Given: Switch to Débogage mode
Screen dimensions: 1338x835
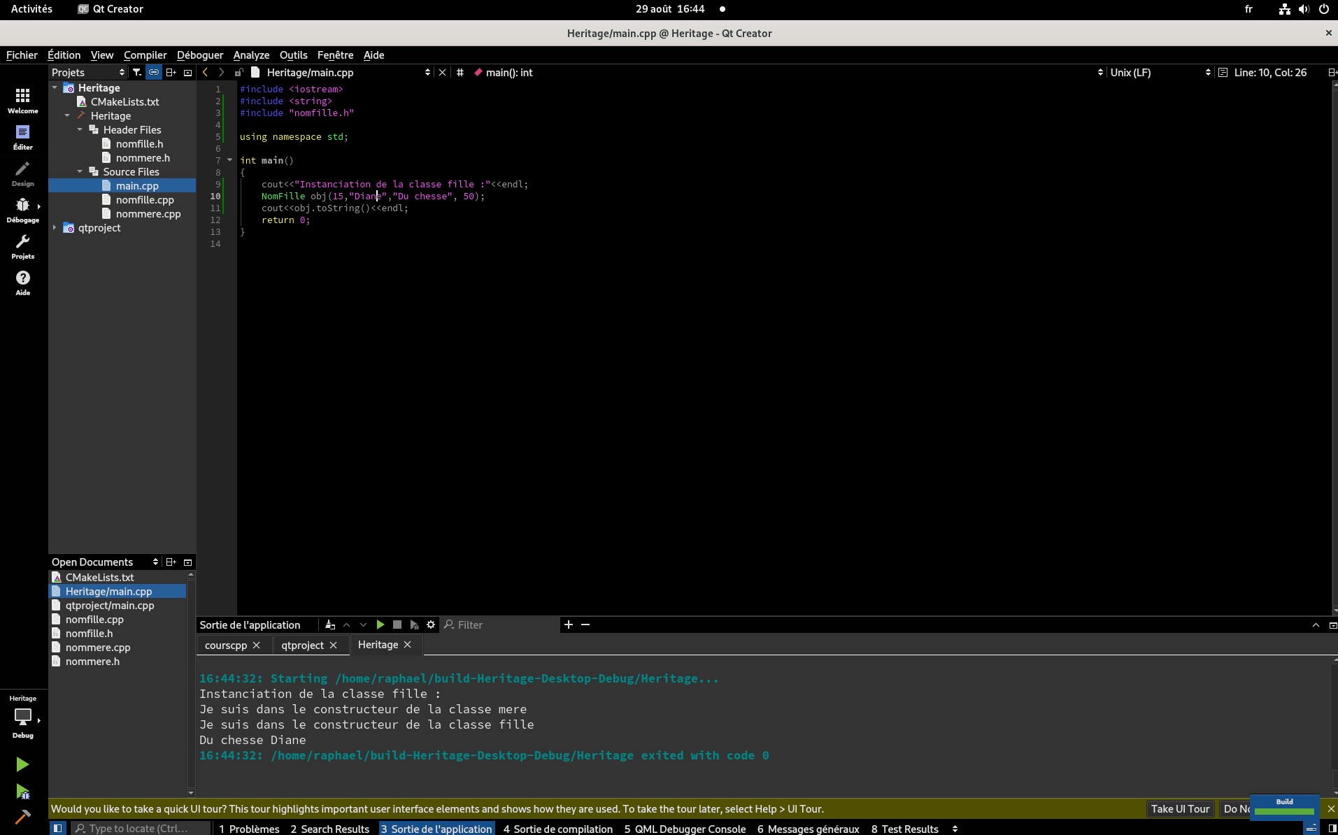Looking at the screenshot, I should (22, 210).
